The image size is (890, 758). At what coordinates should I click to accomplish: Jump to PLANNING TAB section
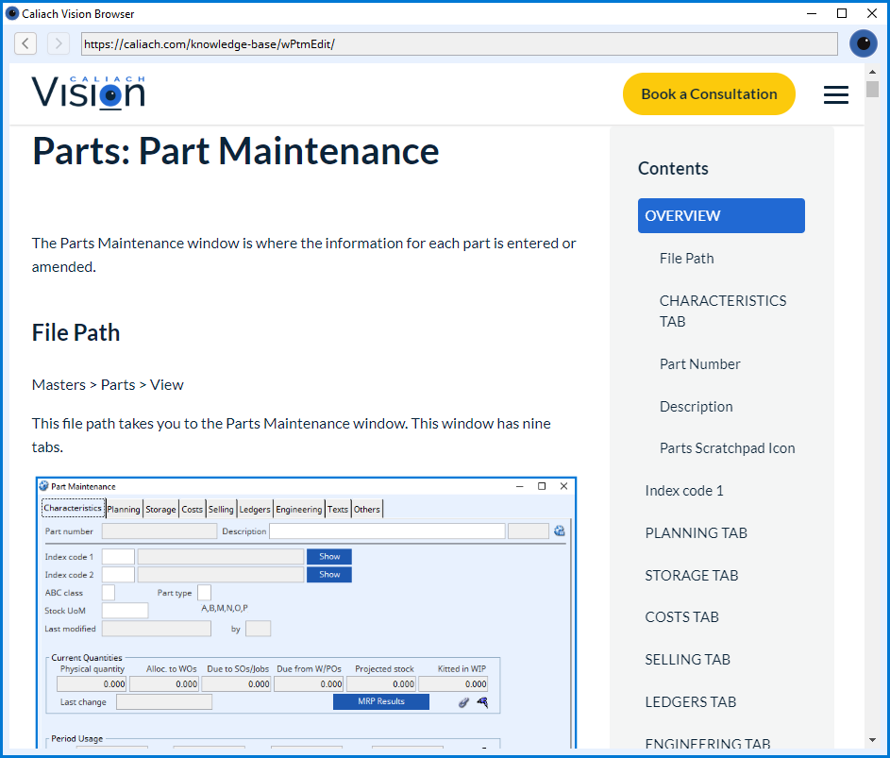[x=696, y=533]
